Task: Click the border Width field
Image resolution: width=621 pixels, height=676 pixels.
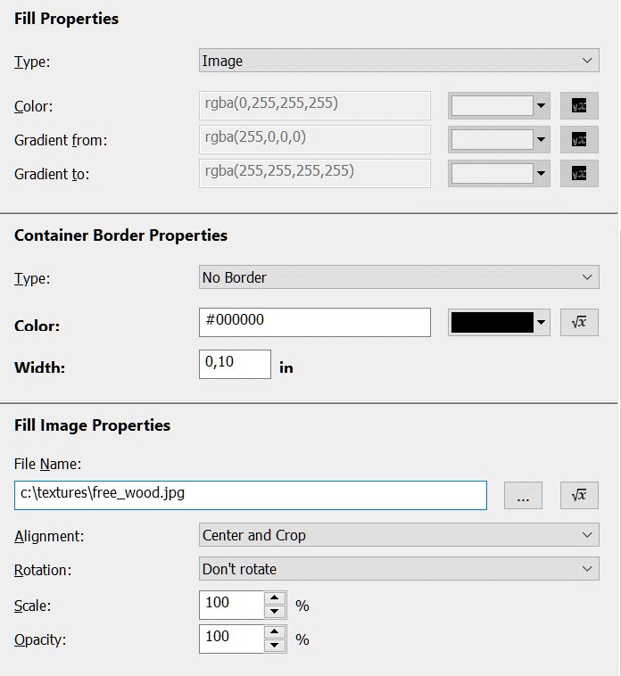Action: [235, 364]
